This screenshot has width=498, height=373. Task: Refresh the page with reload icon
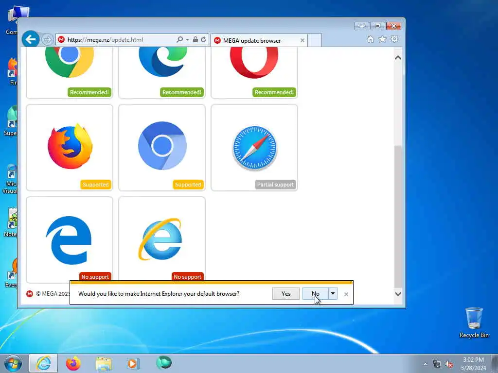pyautogui.click(x=203, y=40)
